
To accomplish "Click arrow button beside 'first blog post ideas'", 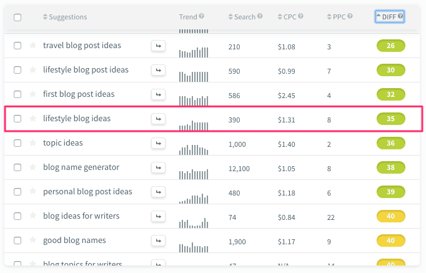I will 158,94.
